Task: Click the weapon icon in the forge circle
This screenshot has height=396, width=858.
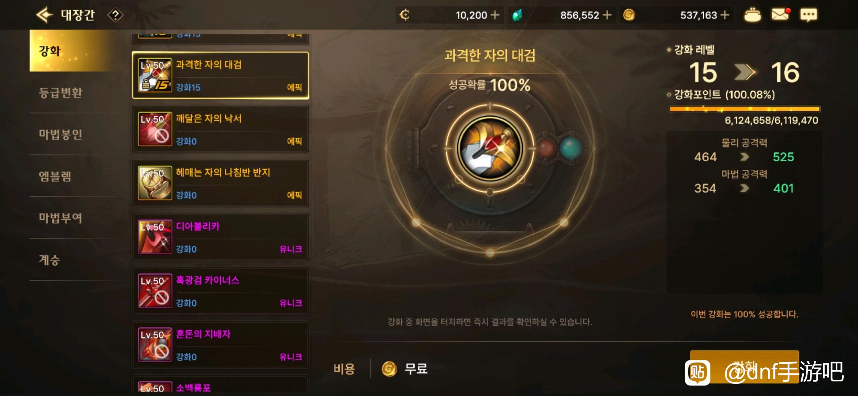Action: click(x=490, y=148)
